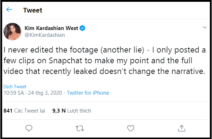Share the tweet via upload arrow icon
Image resolution: width=212 pixels, height=139 pixels.
click(x=182, y=128)
